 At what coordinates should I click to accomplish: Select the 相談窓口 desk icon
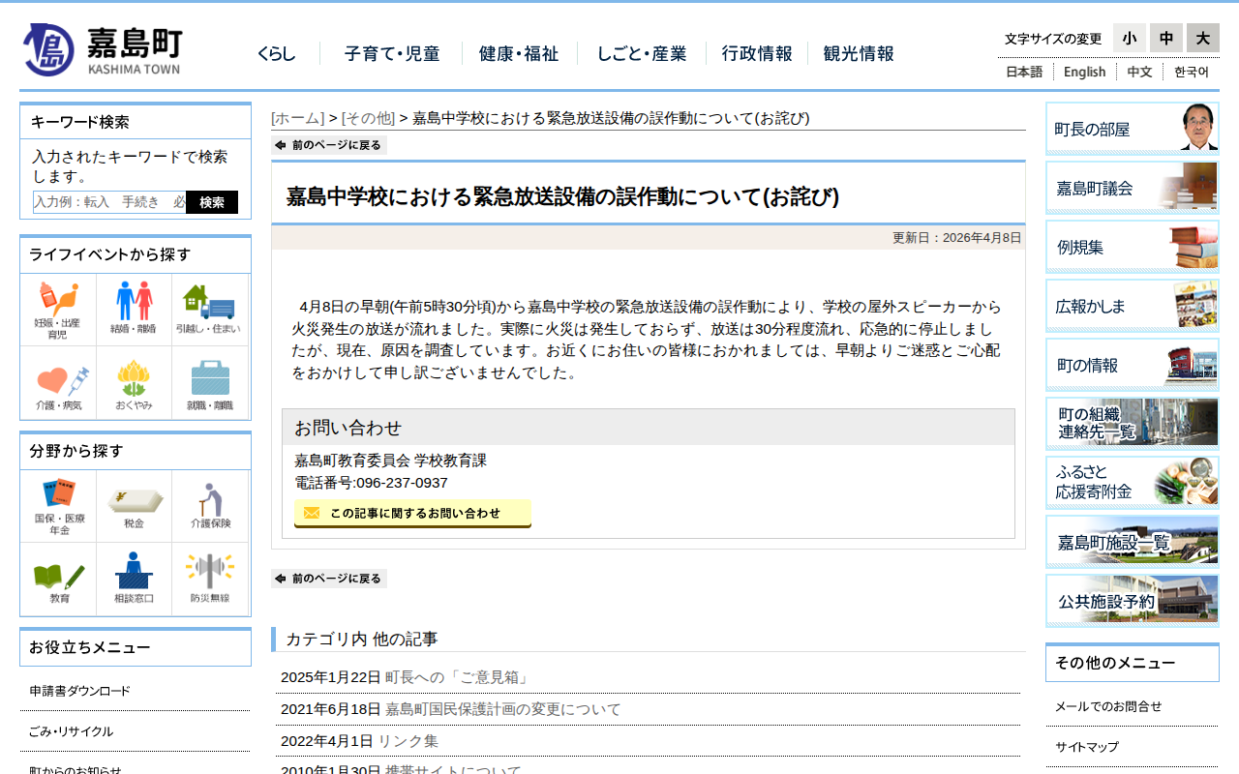tap(134, 579)
